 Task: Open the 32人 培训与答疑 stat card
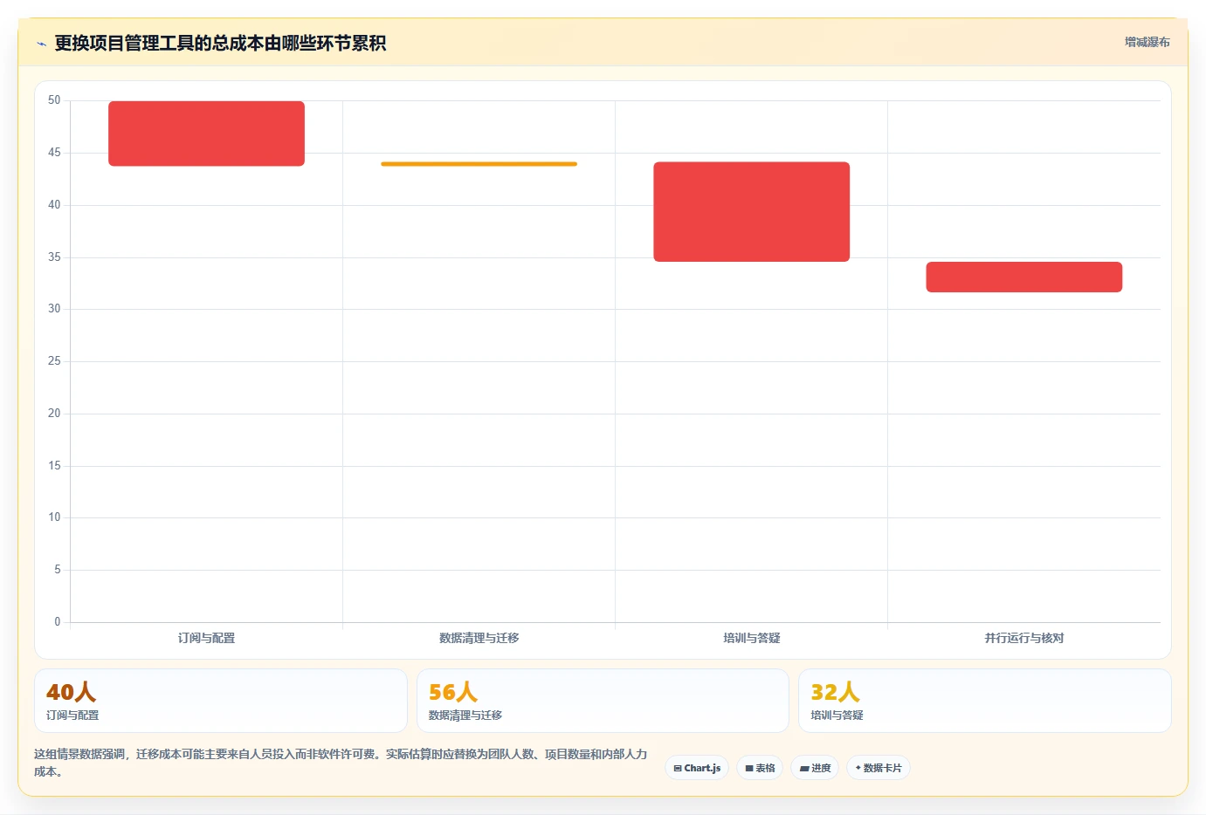coord(984,701)
